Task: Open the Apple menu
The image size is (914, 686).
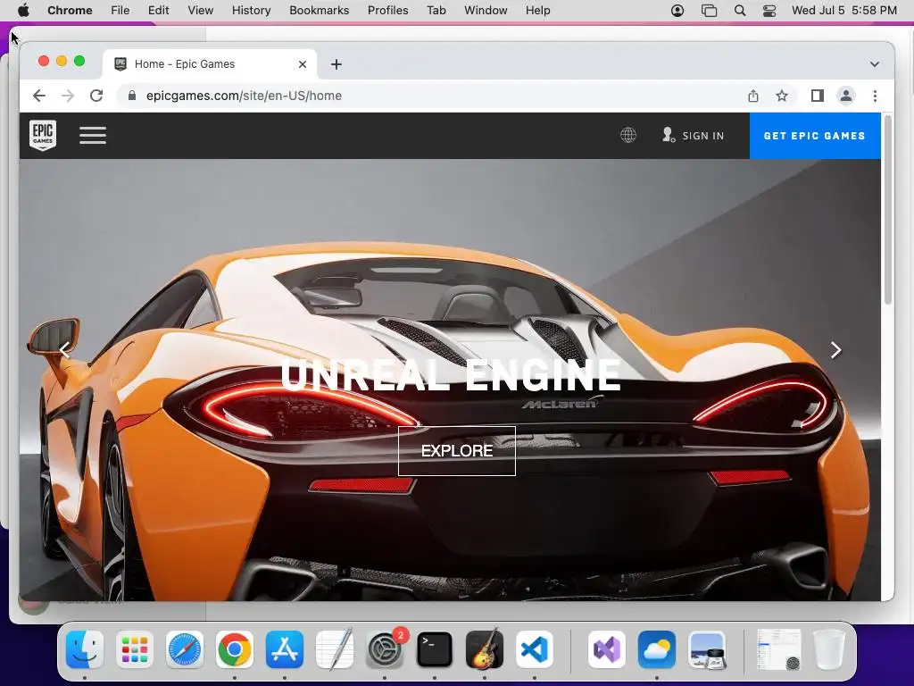Action: point(23,11)
